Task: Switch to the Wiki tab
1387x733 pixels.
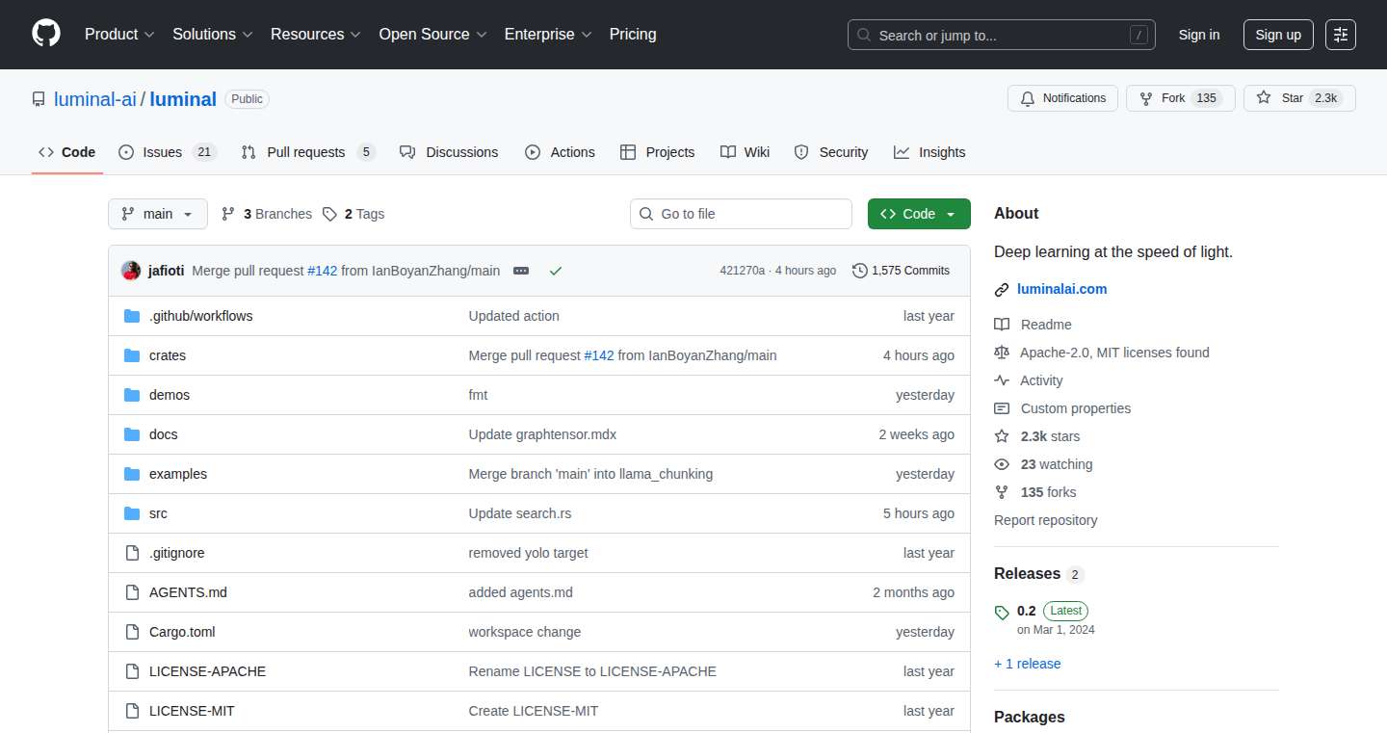Action: point(745,152)
